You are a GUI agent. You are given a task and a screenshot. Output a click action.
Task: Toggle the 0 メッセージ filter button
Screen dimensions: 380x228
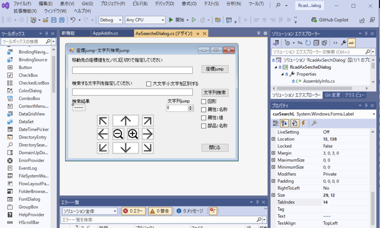(190, 211)
